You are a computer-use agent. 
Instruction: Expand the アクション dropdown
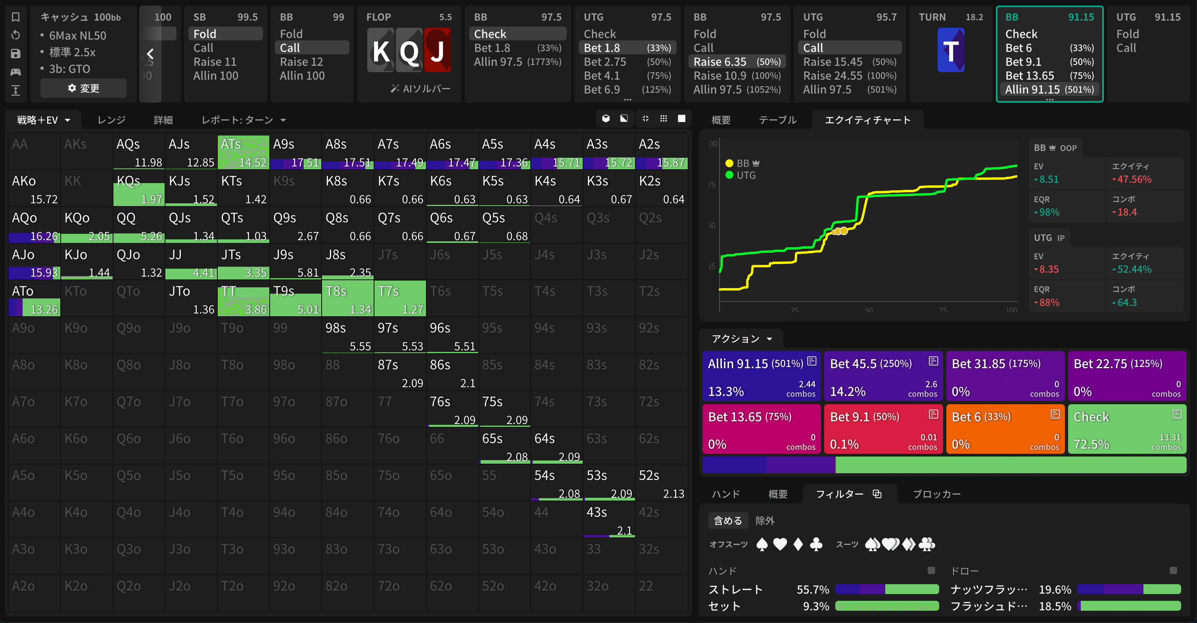[x=741, y=339]
